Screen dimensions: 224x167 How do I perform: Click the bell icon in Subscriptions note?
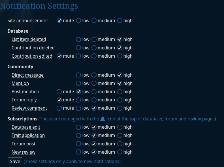tap(103, 119)
